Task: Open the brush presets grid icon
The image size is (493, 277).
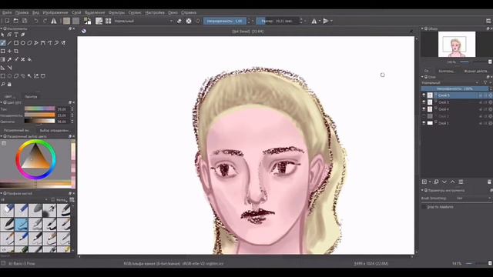Action: (108, 21)
